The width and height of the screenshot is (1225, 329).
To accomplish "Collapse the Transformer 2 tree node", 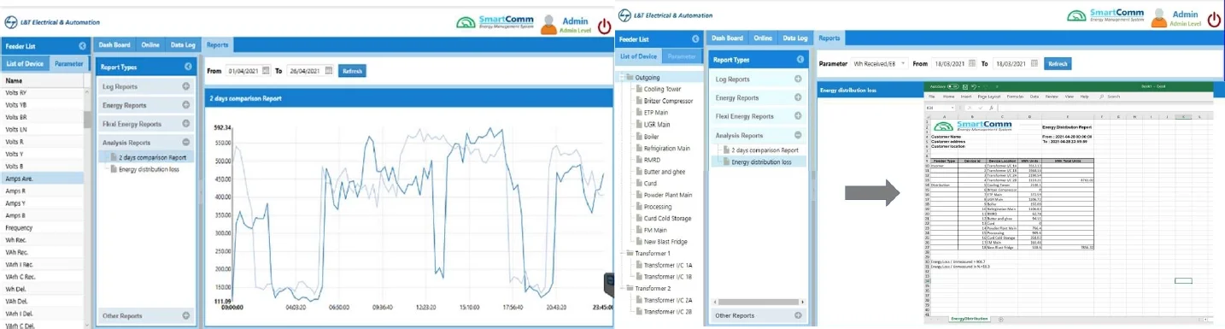I will 621,288.
